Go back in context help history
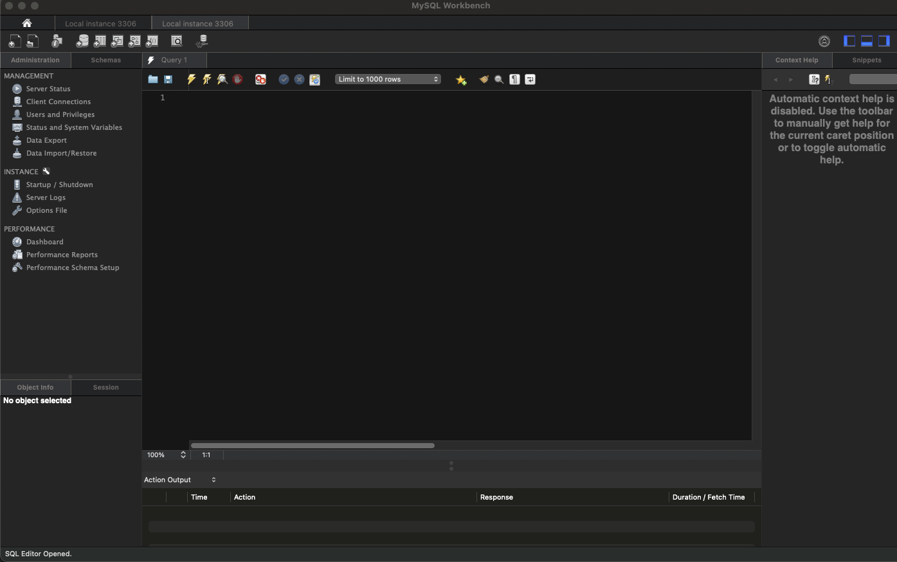The width and height of the screenshot is (897, 562). coord(775,80)
